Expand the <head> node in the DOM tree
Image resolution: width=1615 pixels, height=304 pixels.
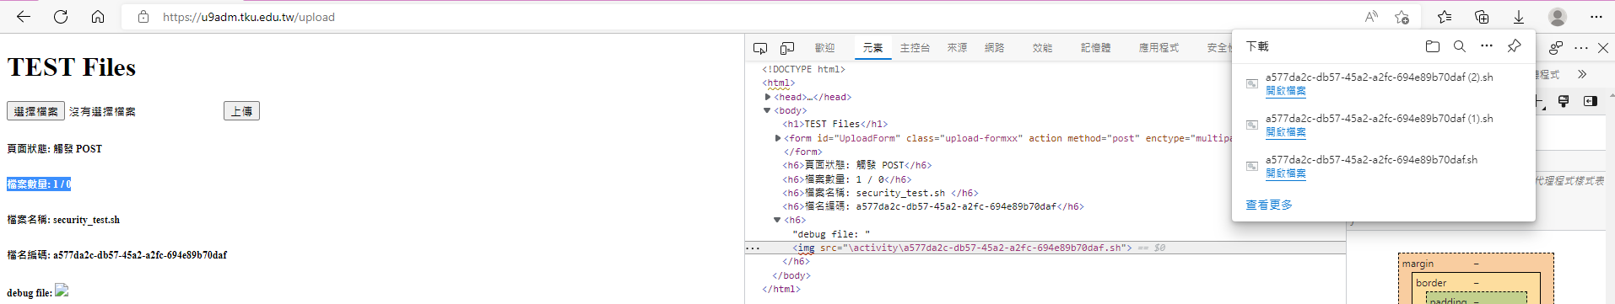(x=768, y=97)
